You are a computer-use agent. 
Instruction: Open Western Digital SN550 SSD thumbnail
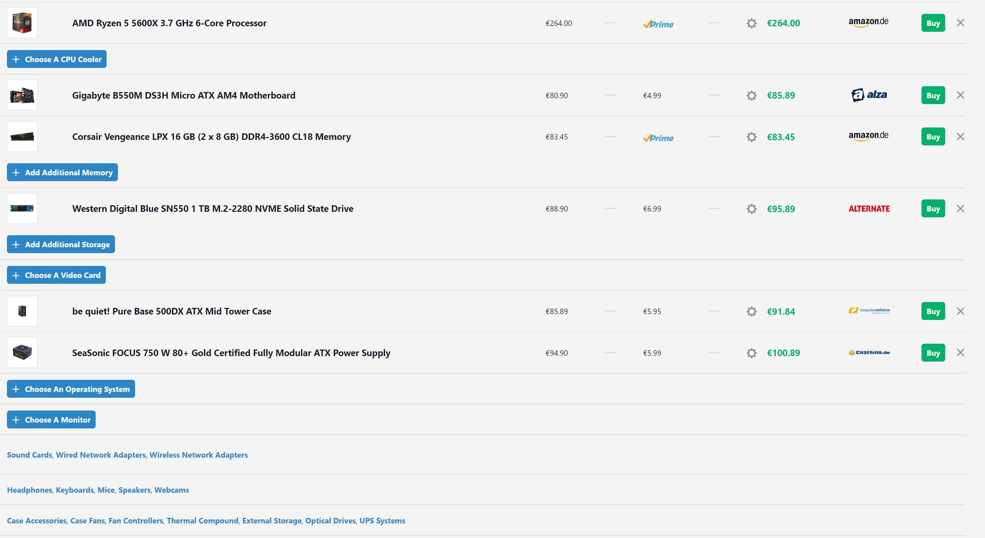click(x=22, y=209)
